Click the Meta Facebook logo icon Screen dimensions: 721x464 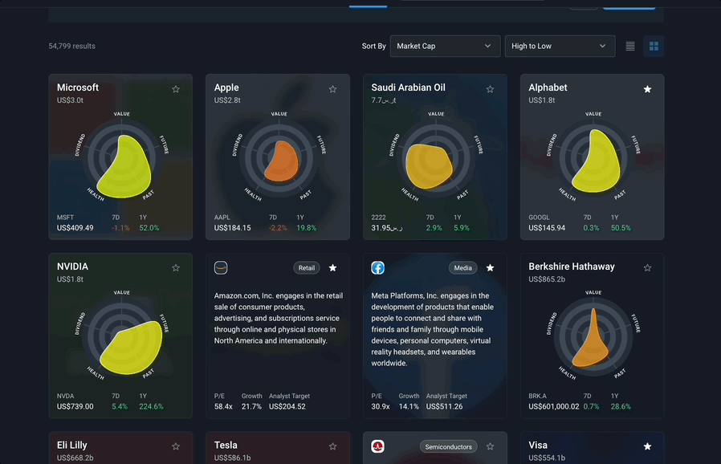click(378, 267)
